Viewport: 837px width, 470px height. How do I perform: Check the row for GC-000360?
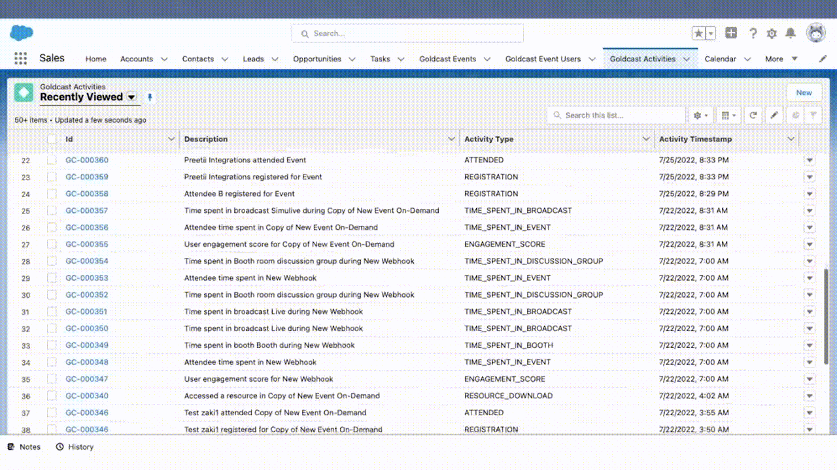(x=52, y=160)
